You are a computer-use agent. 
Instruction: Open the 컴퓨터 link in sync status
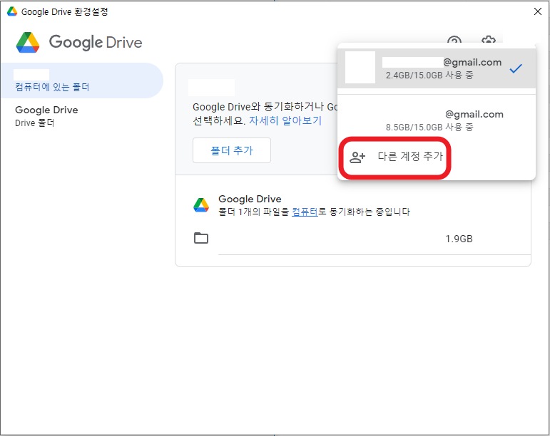(x=305, y=212)
